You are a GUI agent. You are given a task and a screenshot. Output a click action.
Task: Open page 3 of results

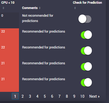[30, 96]
